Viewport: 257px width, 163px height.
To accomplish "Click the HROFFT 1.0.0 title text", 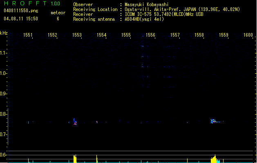I will pos(32,3).
